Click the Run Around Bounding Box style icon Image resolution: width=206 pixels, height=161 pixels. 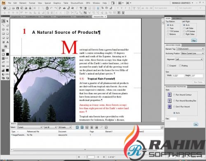coord(169,100)
